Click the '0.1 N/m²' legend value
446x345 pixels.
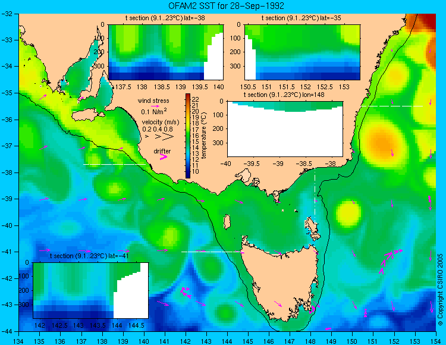[154, 111]
